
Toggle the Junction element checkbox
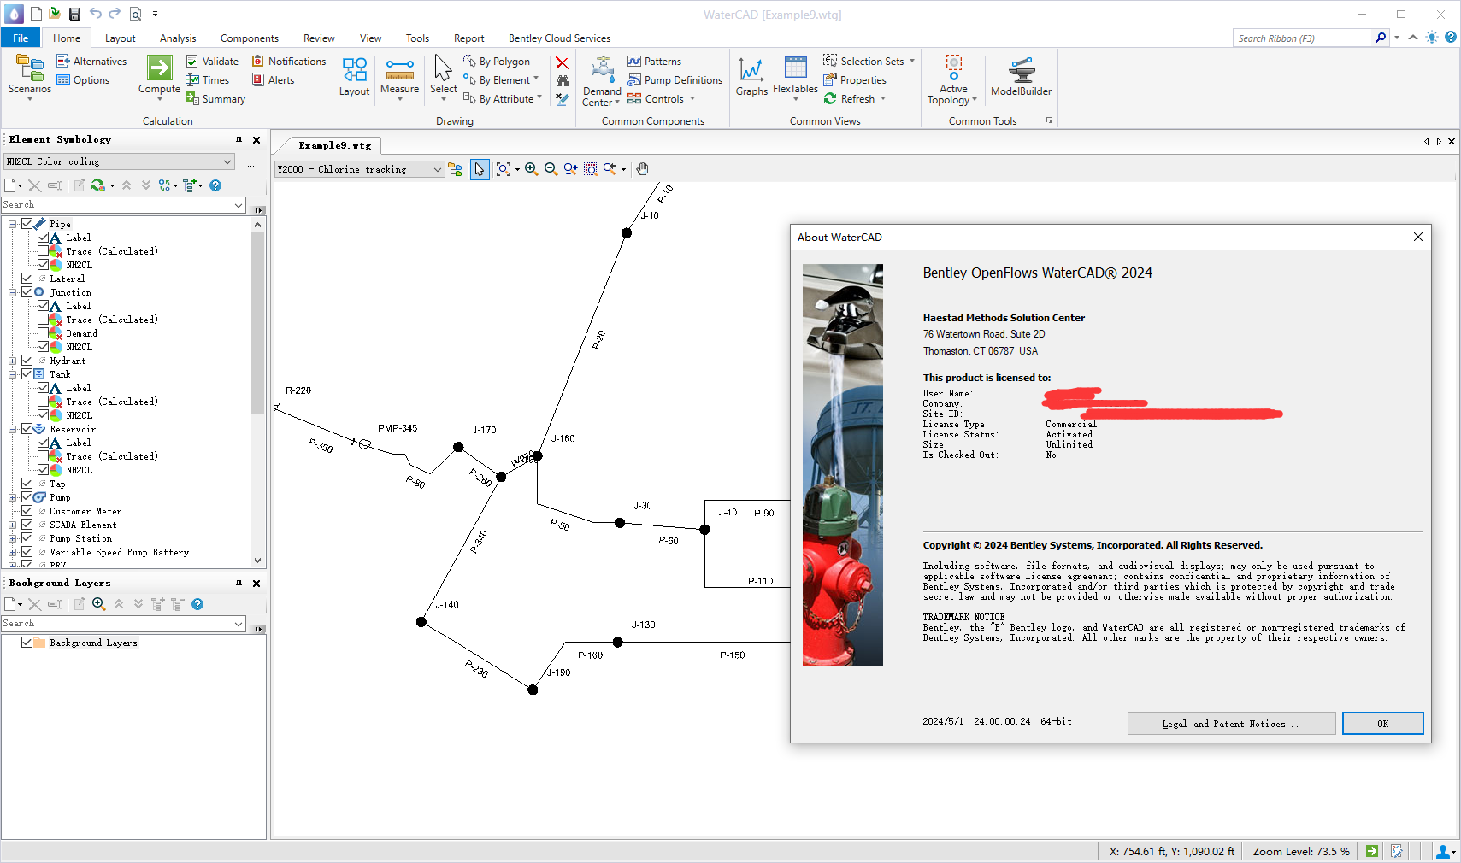[x=27, y=292]
